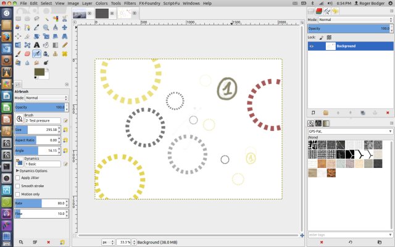Check the Motion only option
The width and height of the screenshot is (395, 247).
pos(17,194)
